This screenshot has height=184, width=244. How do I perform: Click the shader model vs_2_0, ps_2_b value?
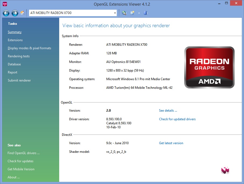point(116,152)
